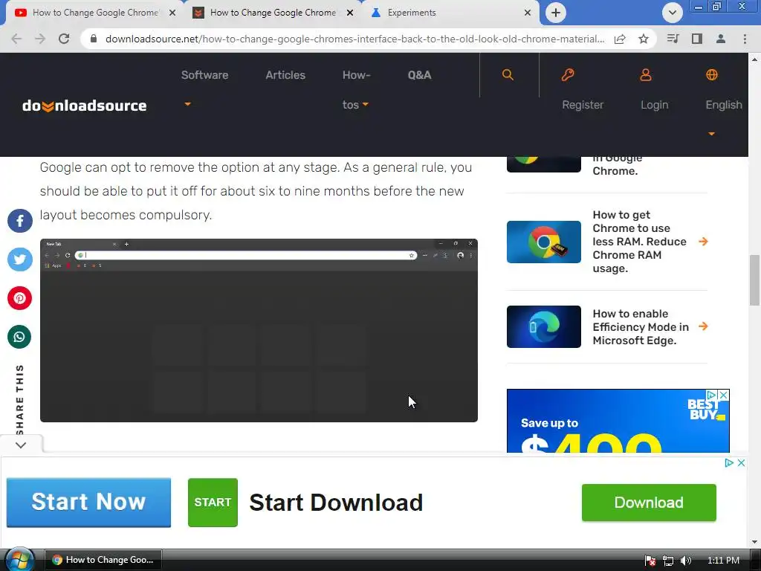
Task: Click the page vertical scrollbar thumb
Action: pos(754,280)
